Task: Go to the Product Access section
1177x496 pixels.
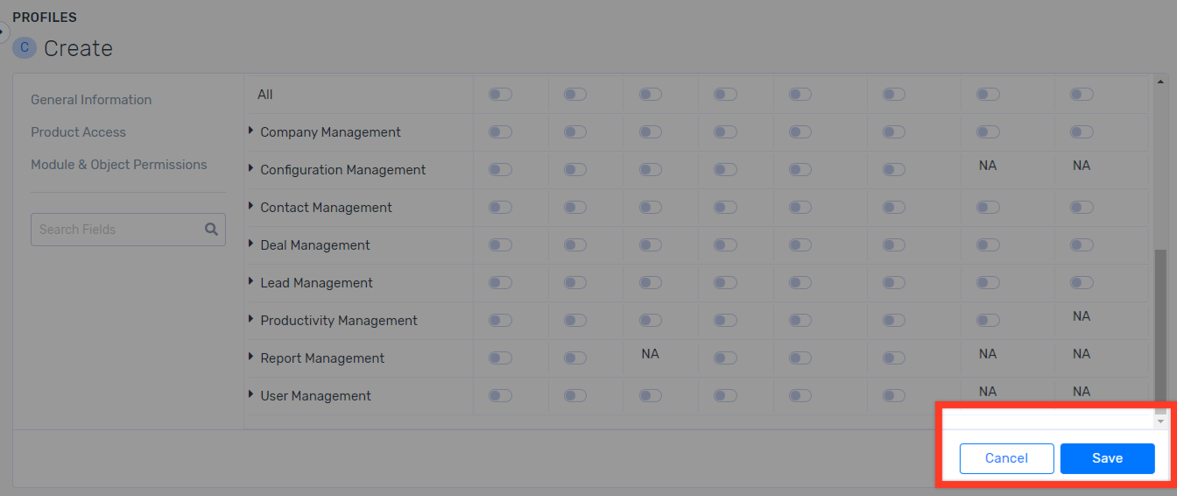Action: coord(78,132)
